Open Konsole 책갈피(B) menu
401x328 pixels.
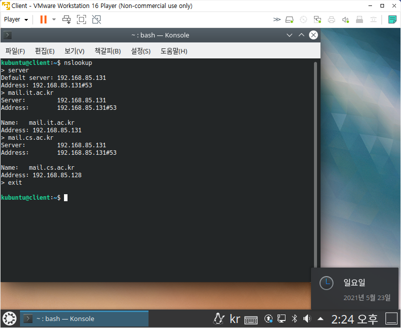[107, 51]
